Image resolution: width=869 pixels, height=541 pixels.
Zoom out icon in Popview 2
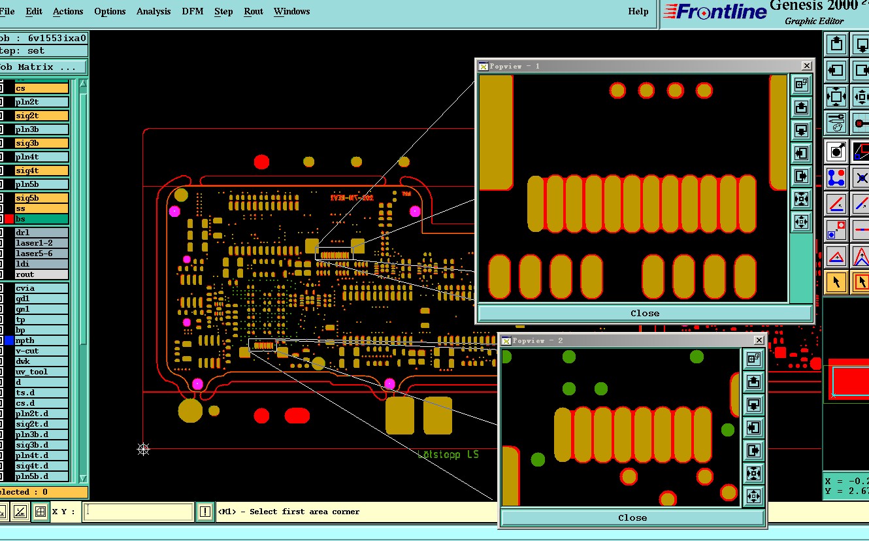(753, 496)
